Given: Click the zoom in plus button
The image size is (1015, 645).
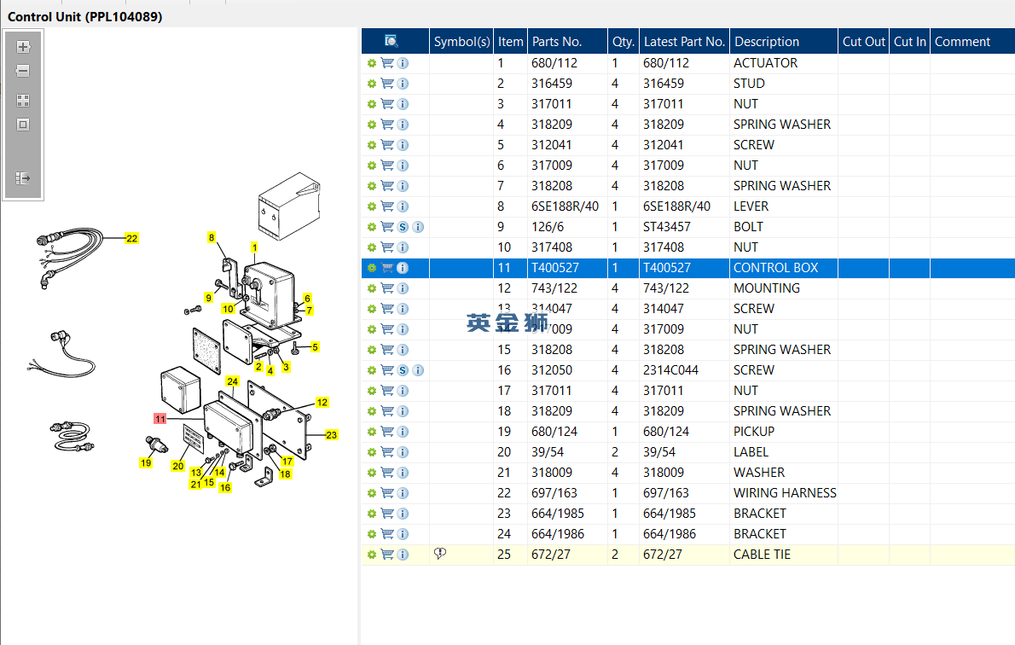Looking at the screenshot, I should pyautogui.click(x=23, y=48).
